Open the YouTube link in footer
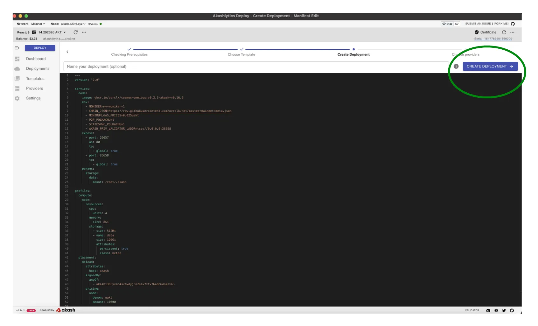This screenshot has height=326, width=538. coord(496,310)
